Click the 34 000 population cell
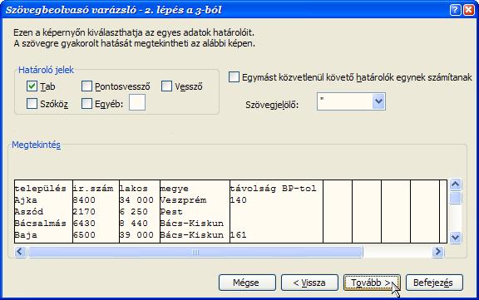 point(136,200)
